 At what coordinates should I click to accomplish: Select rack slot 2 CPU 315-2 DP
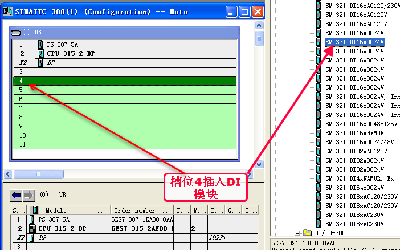[x=125, y=53]
